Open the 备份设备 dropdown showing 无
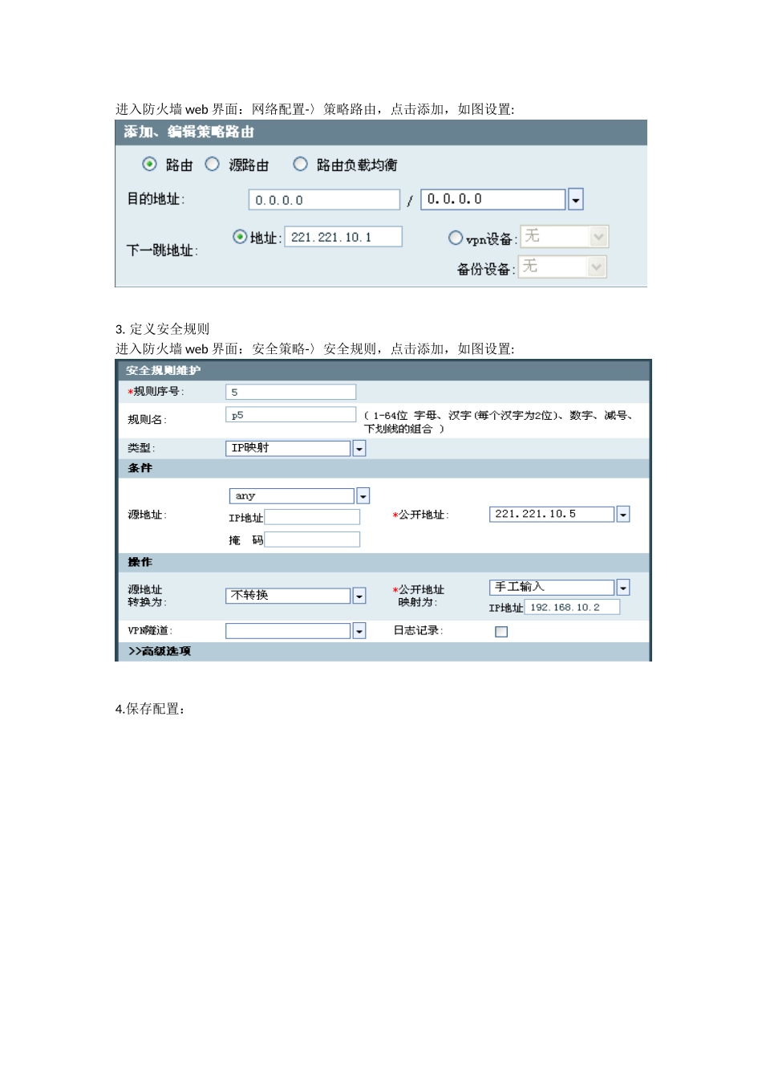Screen dimensions: 762x1079 pyautogui.click(x=562, y=267)
